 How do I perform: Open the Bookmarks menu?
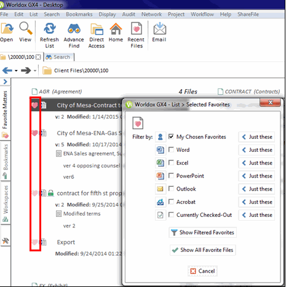[79, 14]
